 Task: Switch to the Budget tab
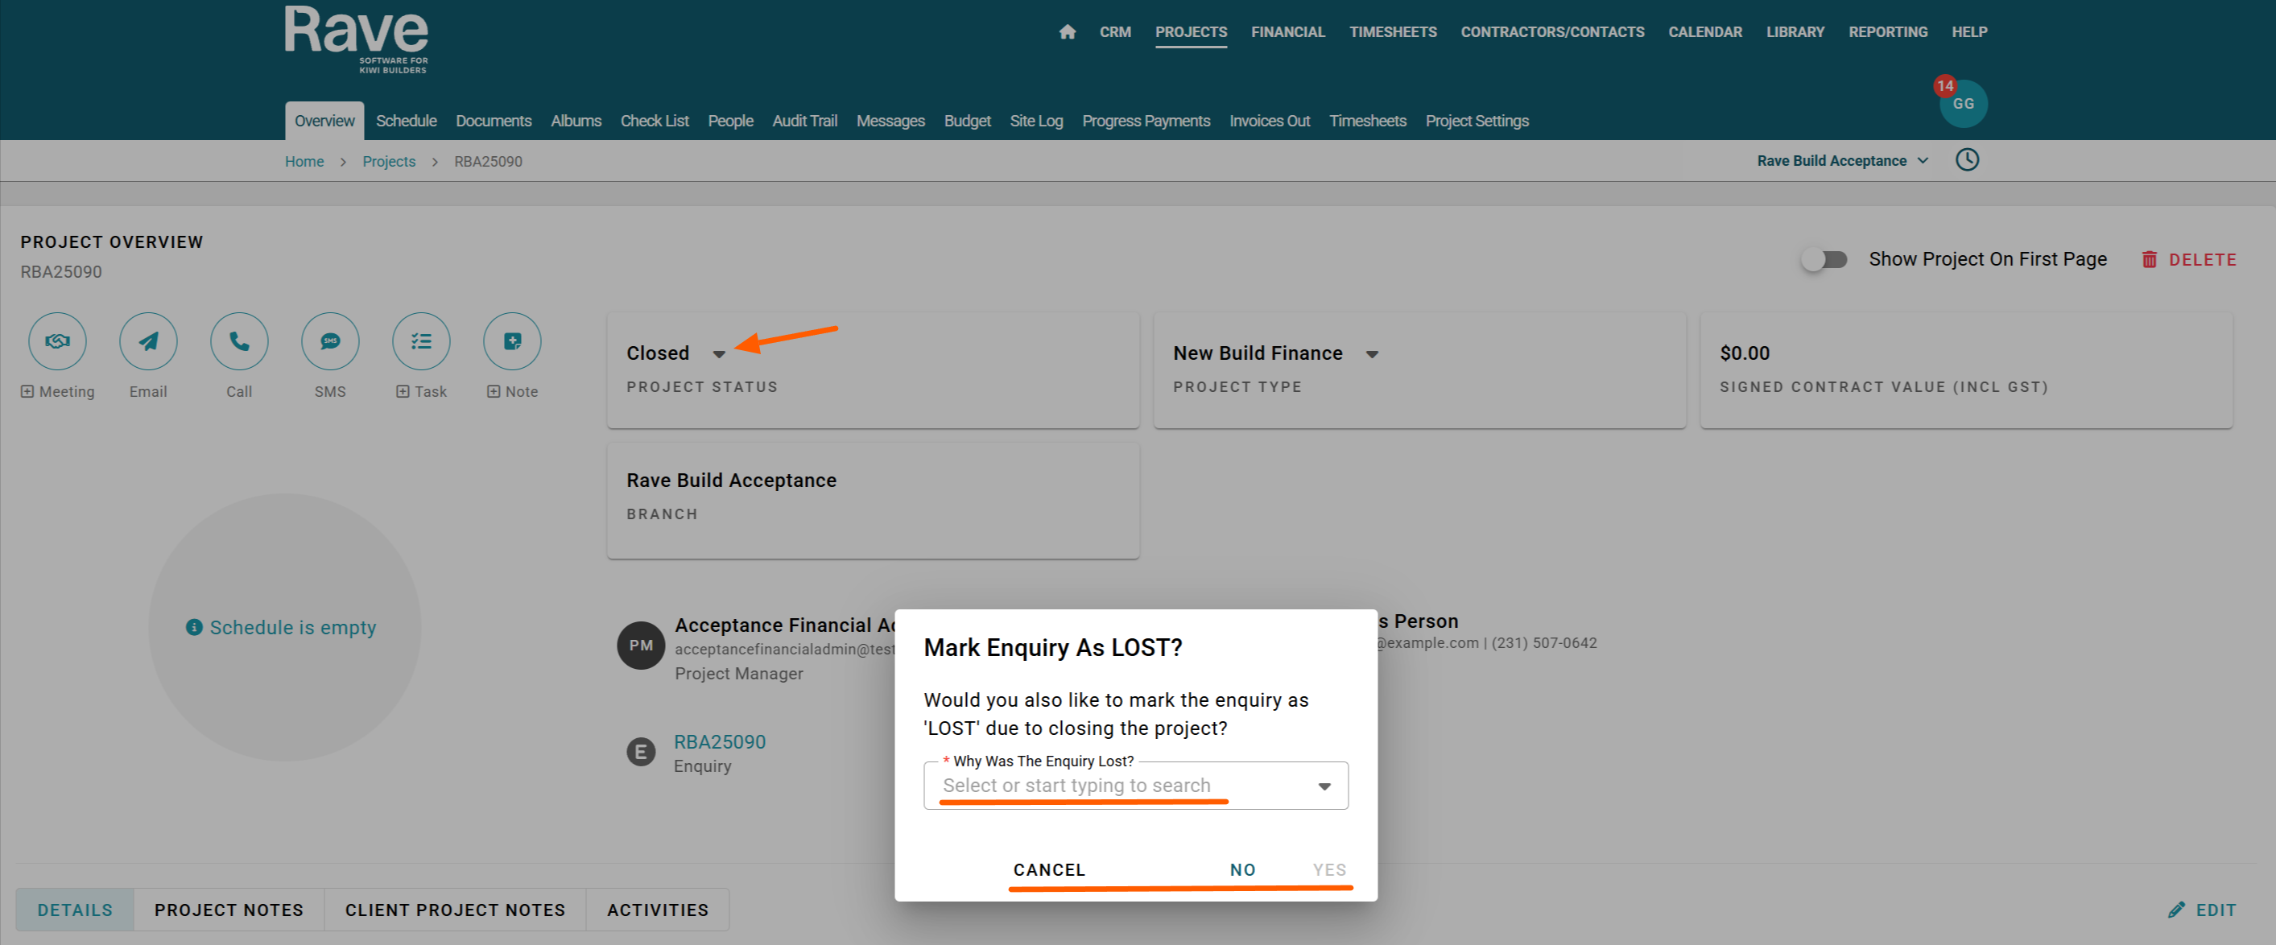[967, 121]
